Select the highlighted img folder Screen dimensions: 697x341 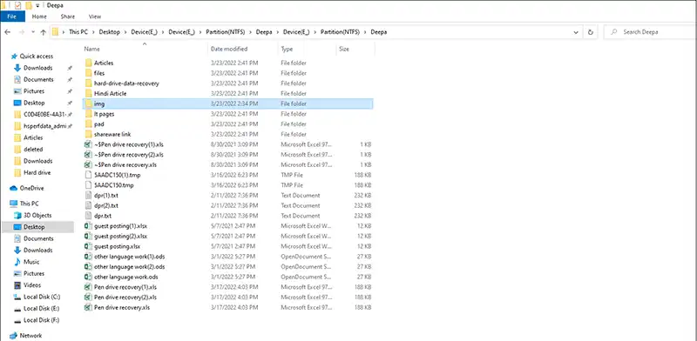(227, 104)
